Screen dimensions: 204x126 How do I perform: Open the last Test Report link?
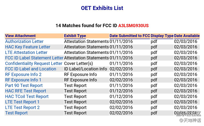pyautogui.click(x=16, y=113)
